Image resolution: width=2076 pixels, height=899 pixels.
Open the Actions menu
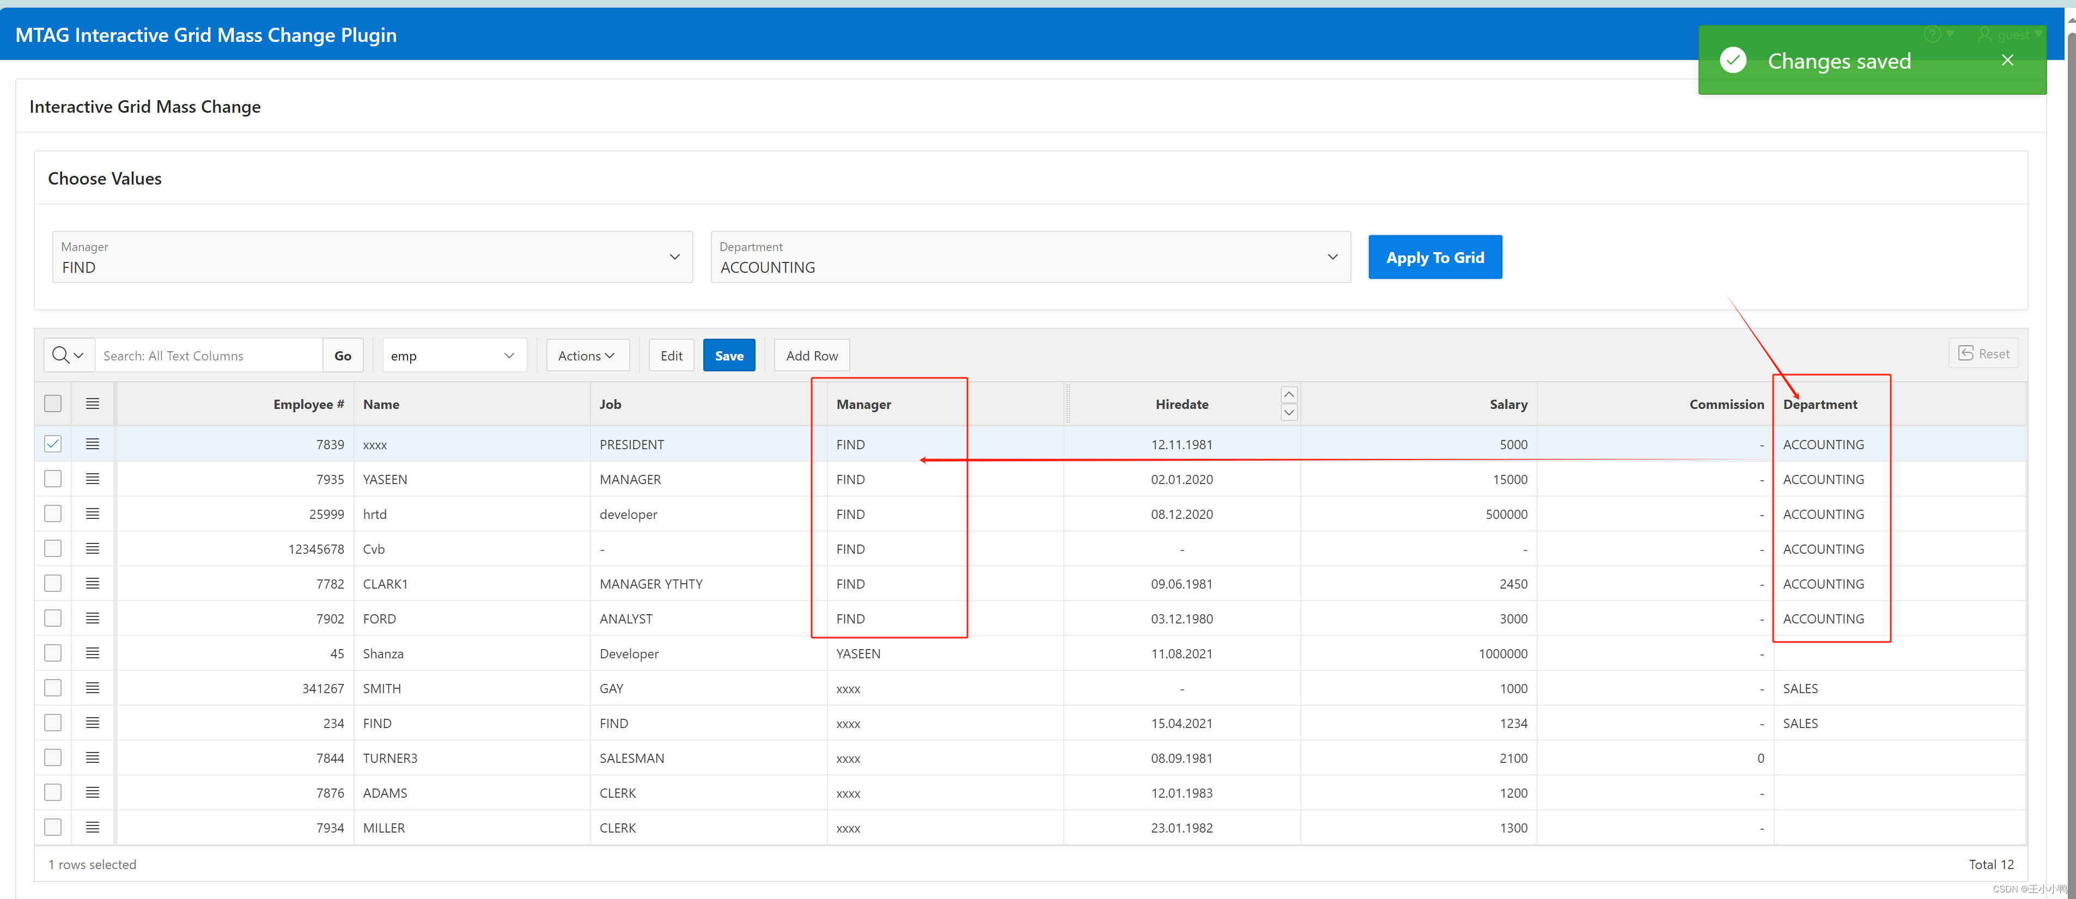(587, 355)
